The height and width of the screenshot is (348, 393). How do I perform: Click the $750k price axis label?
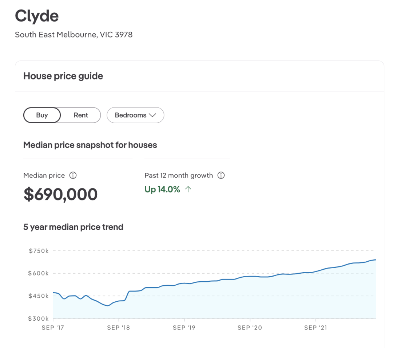point(38,251)
